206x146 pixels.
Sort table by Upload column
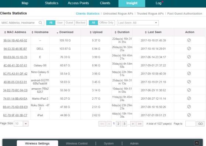pyautogui.click(x=96, y=32)
